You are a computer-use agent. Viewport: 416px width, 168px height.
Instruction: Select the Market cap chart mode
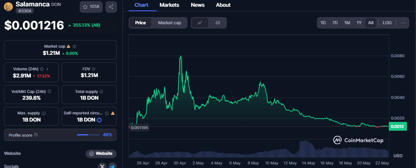point(170,23)
